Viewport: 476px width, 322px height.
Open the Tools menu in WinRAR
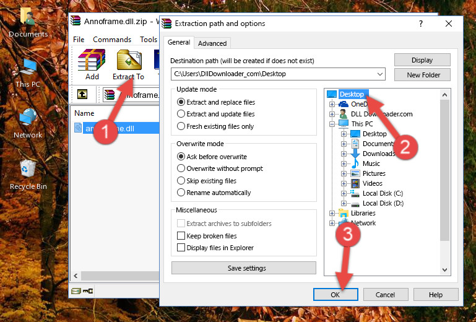149,40
